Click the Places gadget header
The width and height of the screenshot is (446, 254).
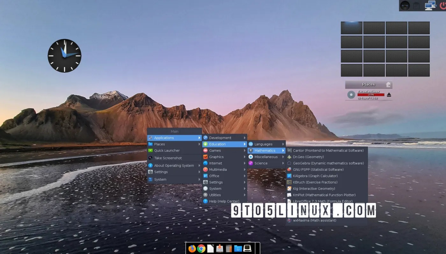click(369, 84)
